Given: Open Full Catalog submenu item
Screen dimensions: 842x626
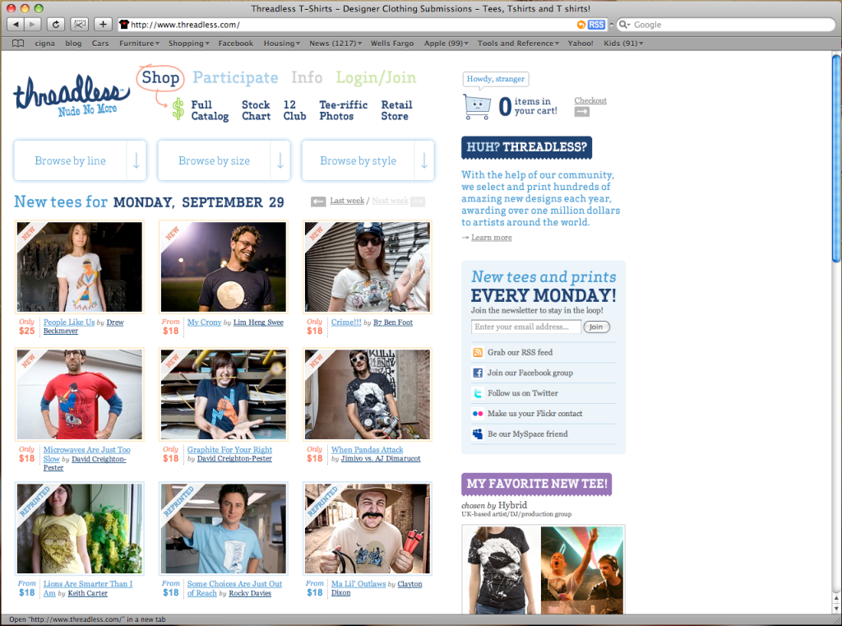Looking at the screenshot, I should tap(210, 110).
